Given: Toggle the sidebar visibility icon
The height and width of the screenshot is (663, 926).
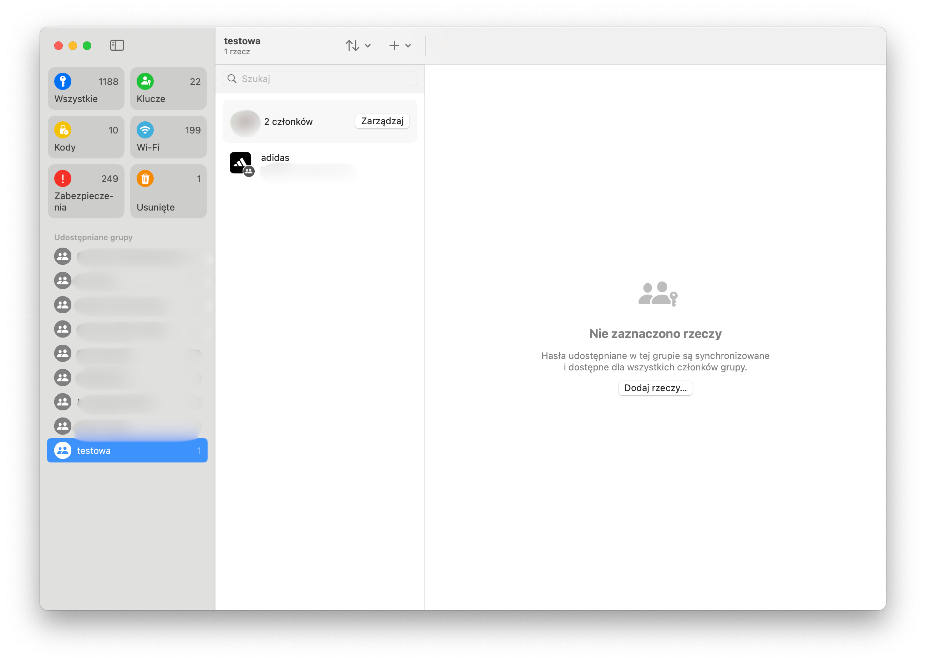Looking at the screenshot, I should click(x=117, y=45).
